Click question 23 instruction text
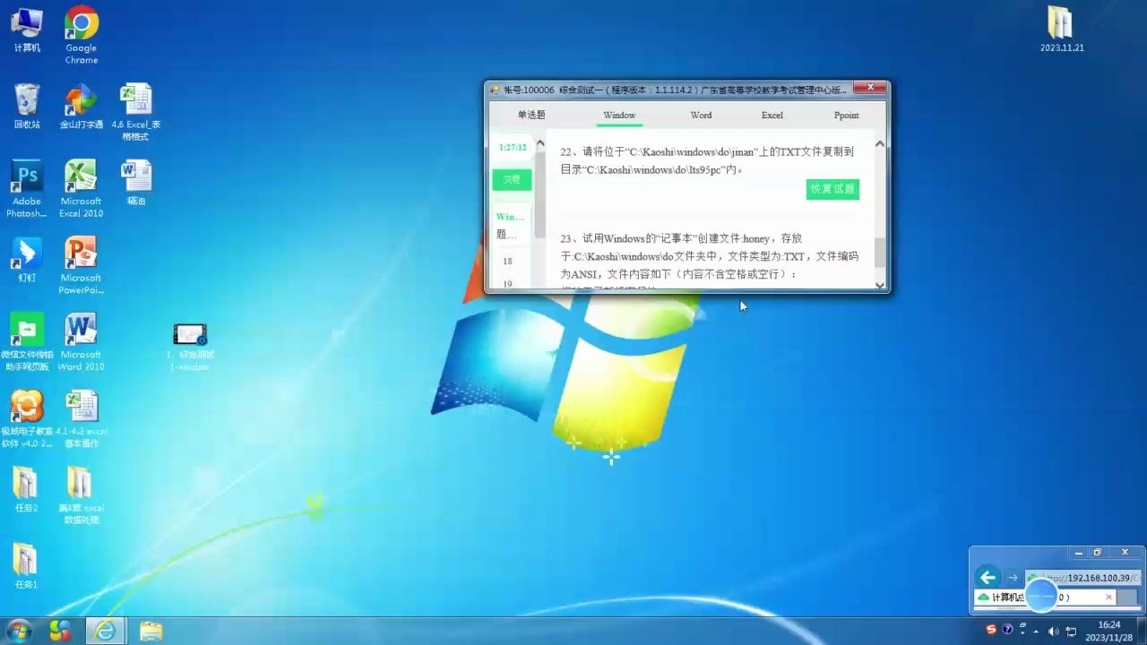Screen dimensions: 1147x645 pos(709,256)
